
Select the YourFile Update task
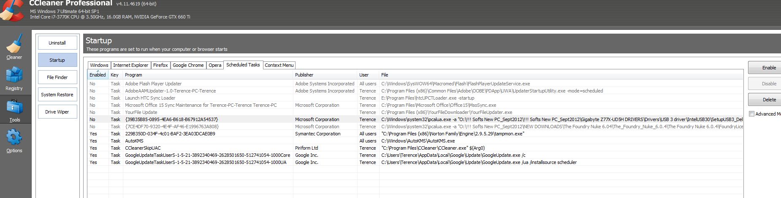pos(415,112)
